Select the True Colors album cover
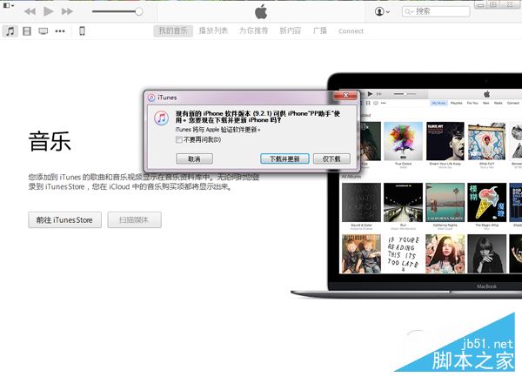The image size is (522, 377). click(x=403, y=141)
